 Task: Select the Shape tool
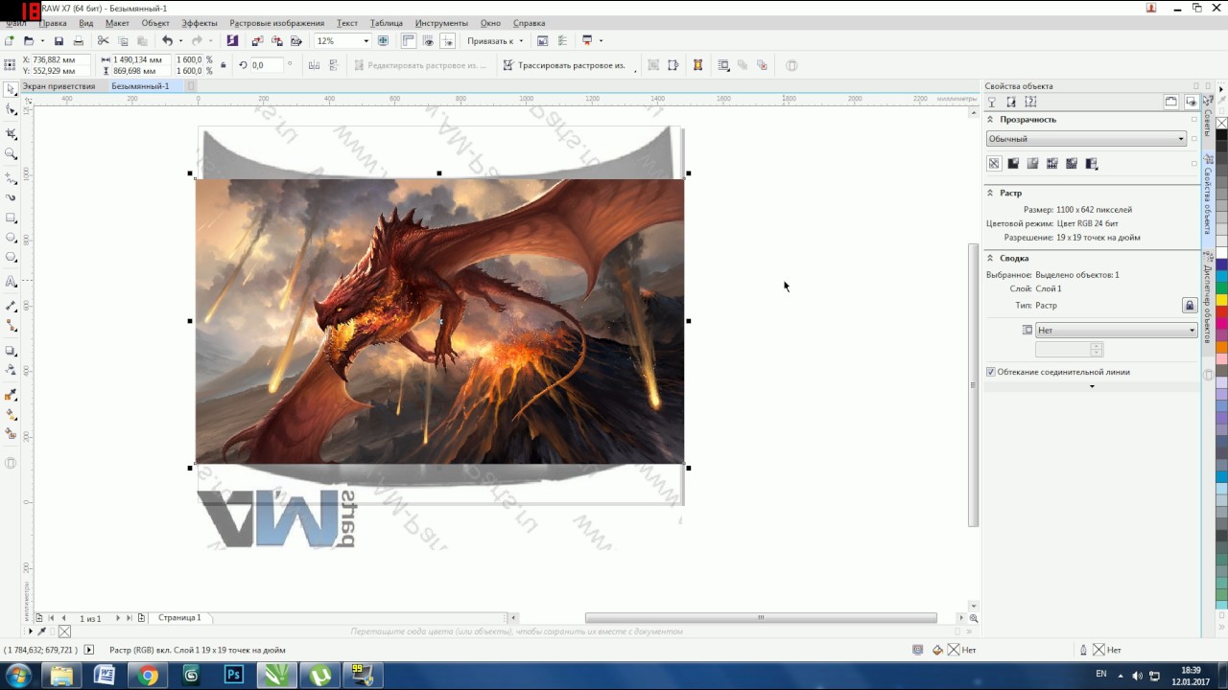tap(12, 110)
